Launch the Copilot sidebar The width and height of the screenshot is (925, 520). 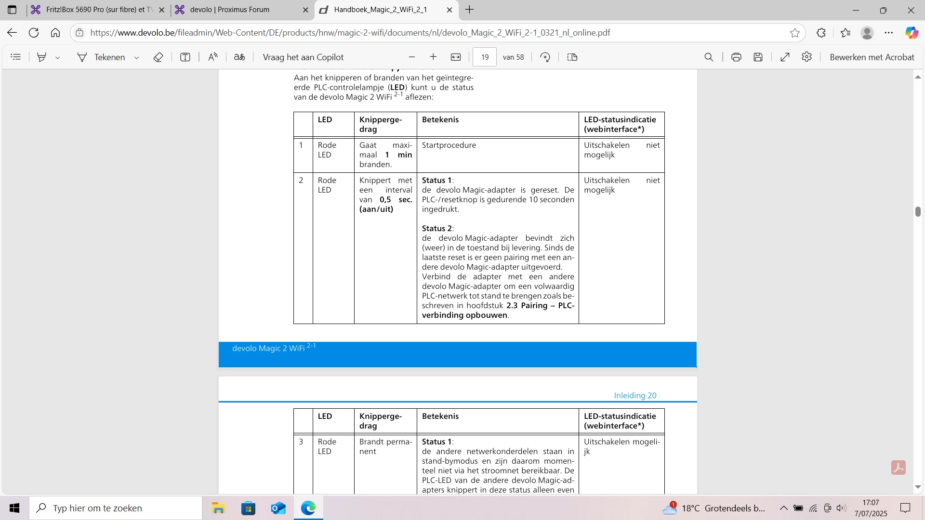tap(912, 33)
